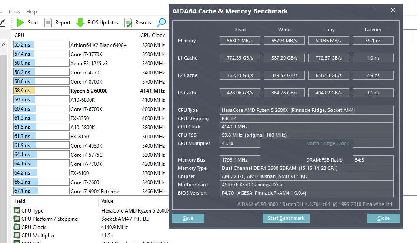Click the chip icon beside CPU Multiplier field
The width and height of the screenshot is (417, 243).
point(17,235)
